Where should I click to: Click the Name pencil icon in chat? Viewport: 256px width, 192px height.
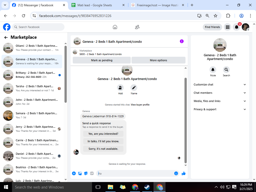point(134,88)
